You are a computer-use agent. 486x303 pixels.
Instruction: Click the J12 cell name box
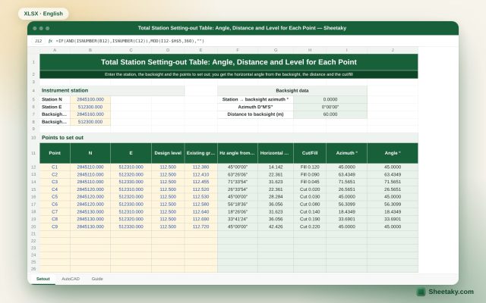tap(38, 41)
